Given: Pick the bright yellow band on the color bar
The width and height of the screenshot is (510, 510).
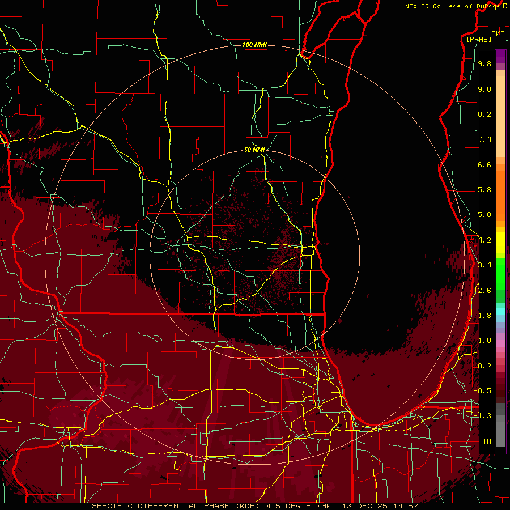Looking at the screenshot, I should point(500,243).
